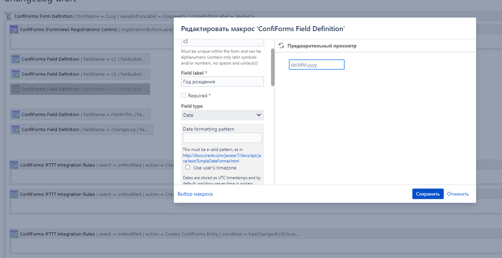
Task: Click the macro parameters panel scrollbar
Action: click(273, 67)
